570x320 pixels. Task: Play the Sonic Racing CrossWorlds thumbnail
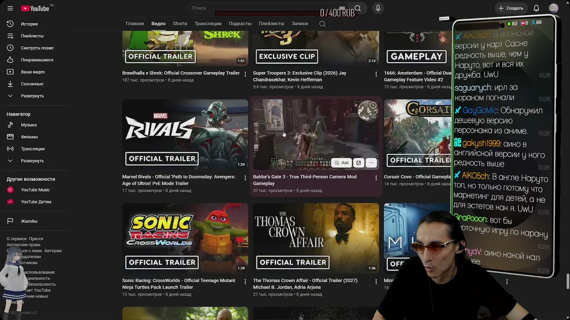click(x=185, y=238)
